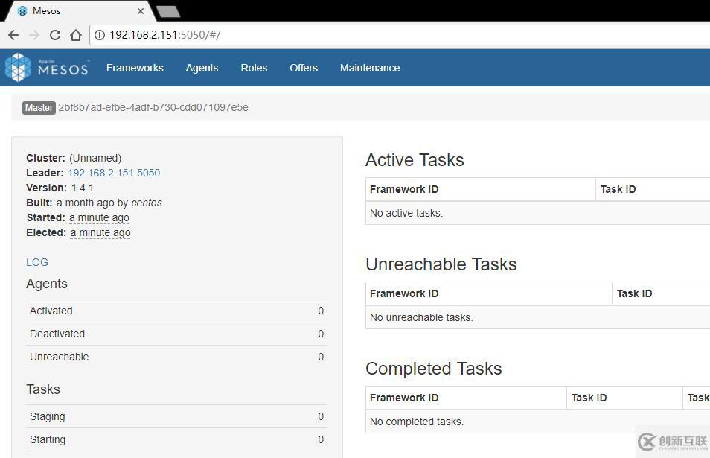Click the browser back navigation arrow
Viewport: 710px width, 458px height.
click(13, 34)
